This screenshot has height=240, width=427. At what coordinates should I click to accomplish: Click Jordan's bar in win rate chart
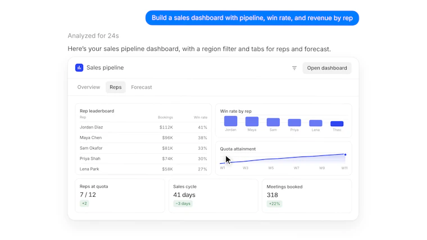click(230, 121)
